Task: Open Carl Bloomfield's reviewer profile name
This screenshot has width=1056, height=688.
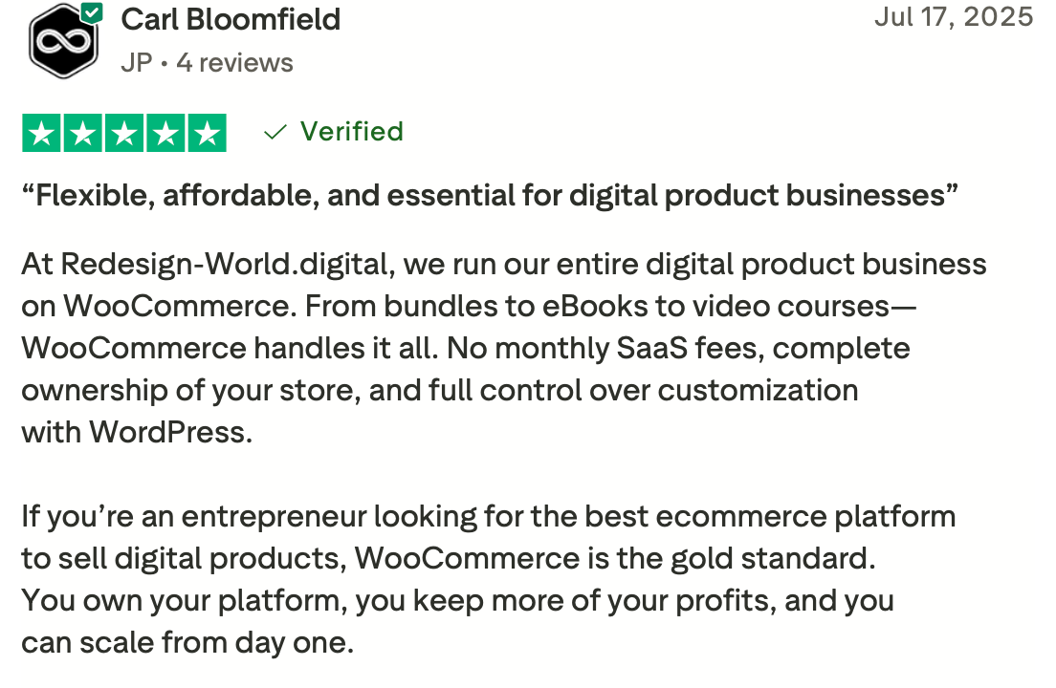Action: (231, 19)
